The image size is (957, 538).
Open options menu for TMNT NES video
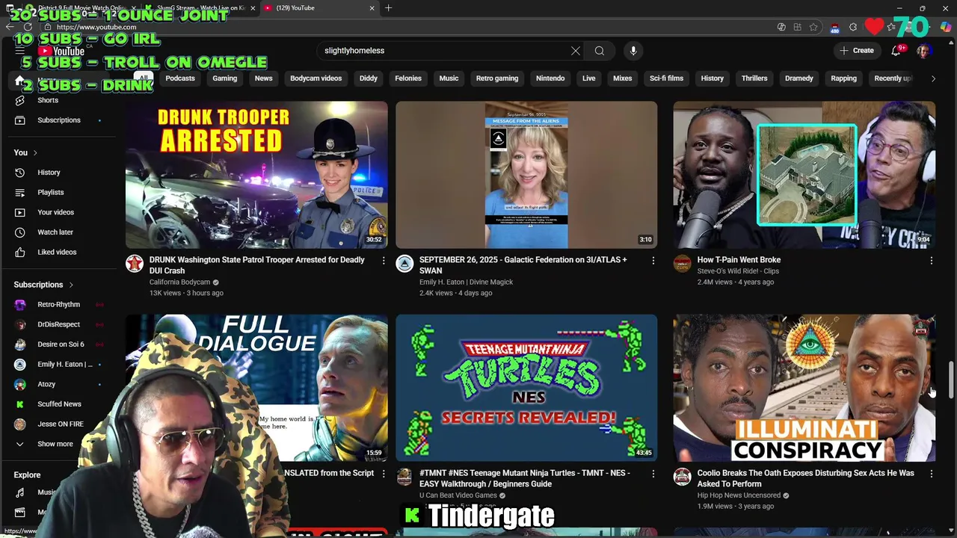[653, 474]
